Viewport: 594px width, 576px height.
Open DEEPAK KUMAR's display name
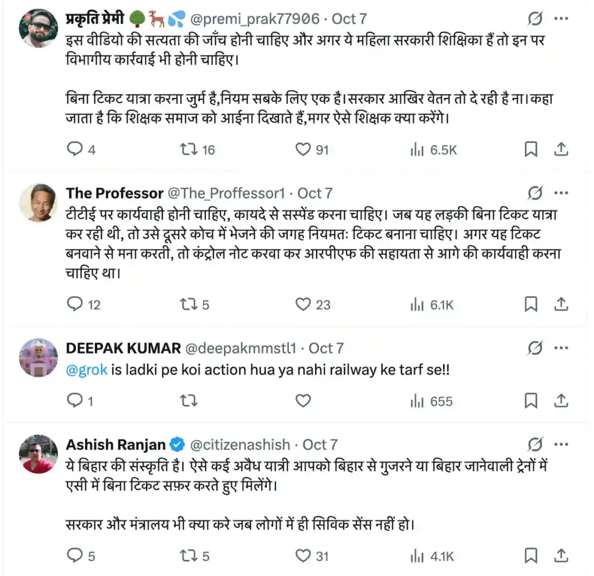(x=123, y=348)
